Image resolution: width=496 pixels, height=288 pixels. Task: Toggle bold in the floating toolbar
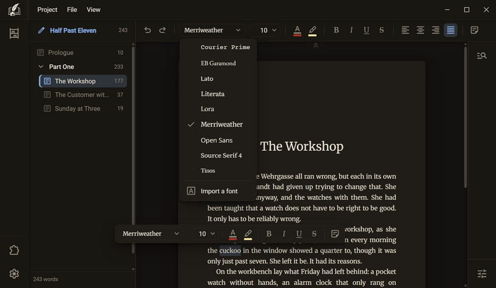click(x=269, y=233)
